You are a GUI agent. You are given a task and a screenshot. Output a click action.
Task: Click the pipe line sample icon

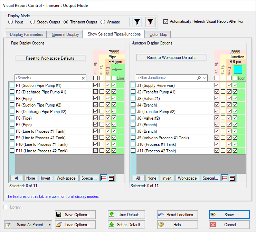point(117,70)
